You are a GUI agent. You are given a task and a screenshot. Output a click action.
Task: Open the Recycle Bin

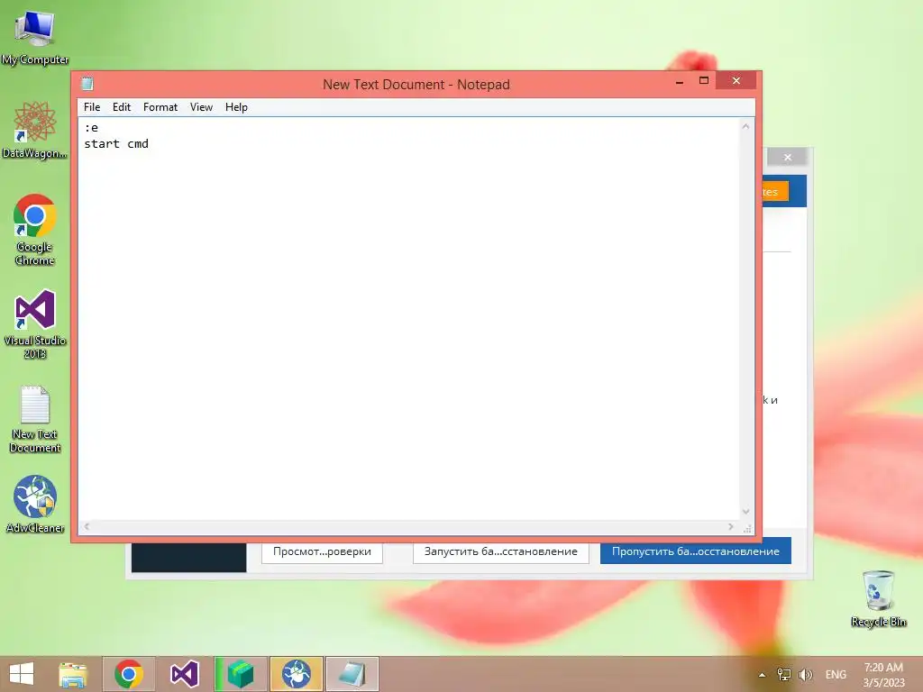878,598
